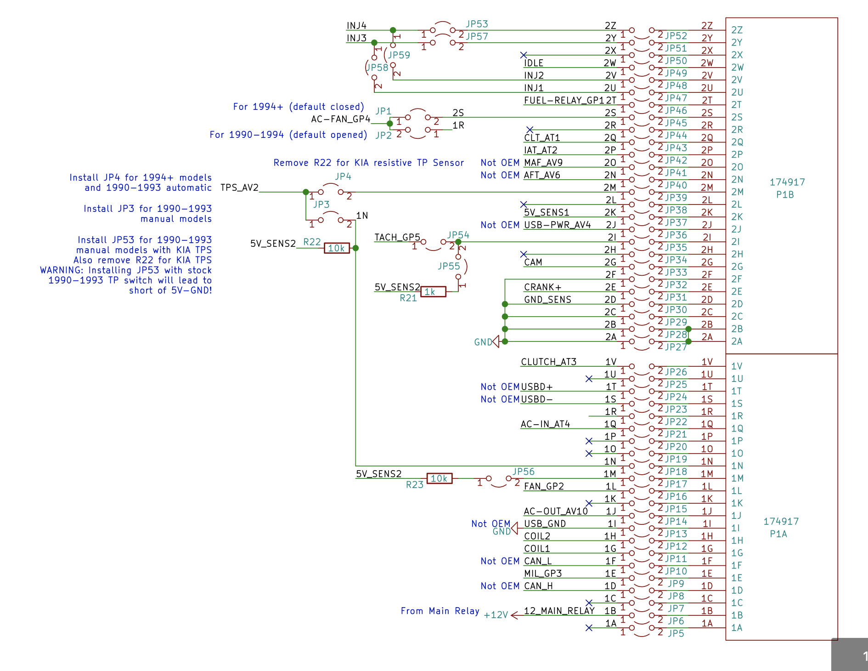The width and height of the screenshot is (868, 671).
Task: Click the no-connect X on the 1A line
Action: pyautogui.click(x=589, y=628)
